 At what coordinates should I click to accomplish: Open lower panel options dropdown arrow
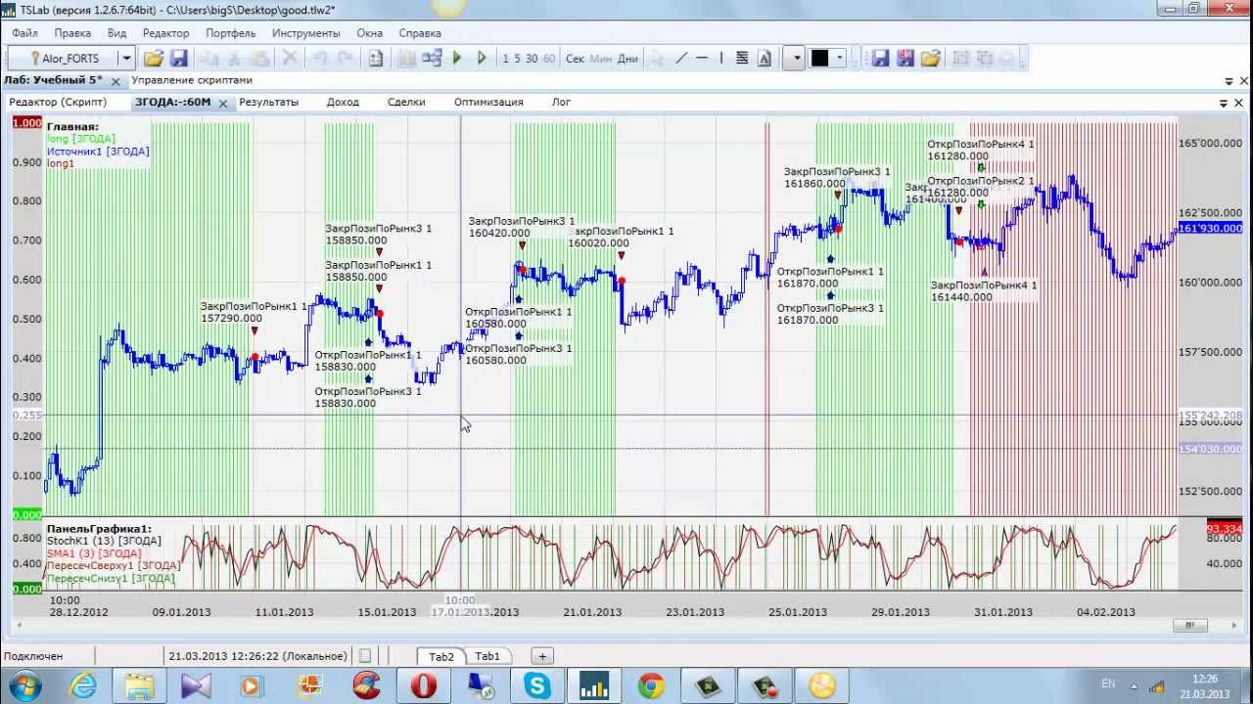click(x=1223, y=103)
